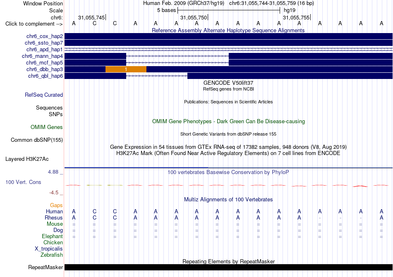The width and height of the screenshot is (393, 277).
Task: Click the Elephant species label
Action: pyautogui.click(x=53, y=236)
